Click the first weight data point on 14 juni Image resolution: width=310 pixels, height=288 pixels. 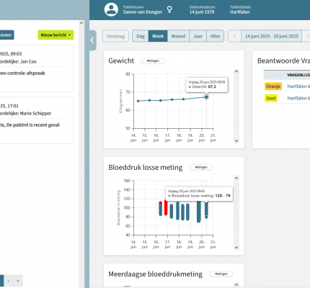click(138, 101)
